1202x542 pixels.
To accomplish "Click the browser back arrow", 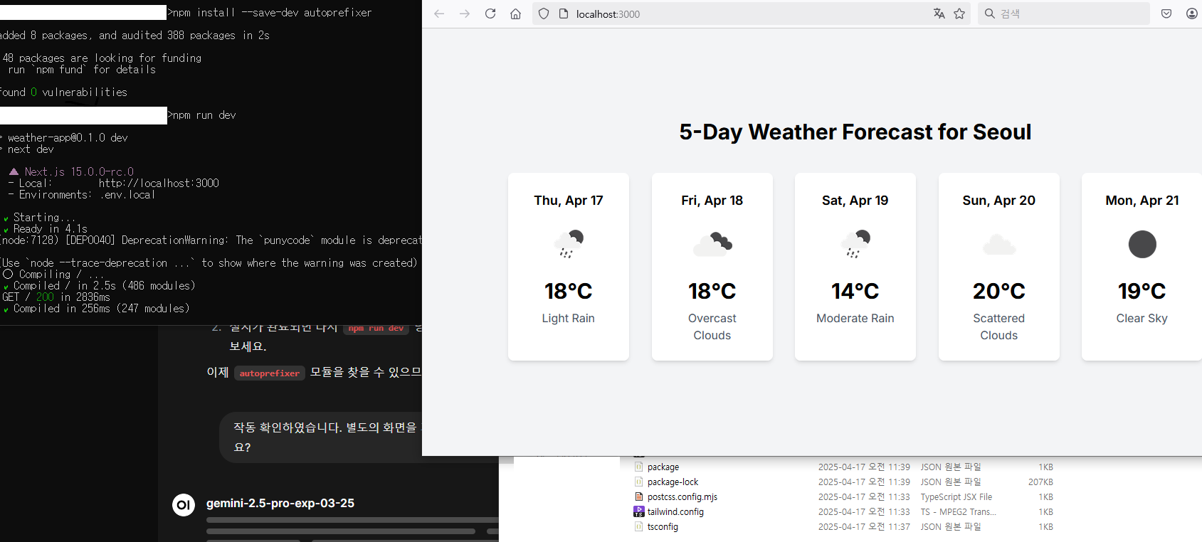I will click(x=439, y=14).
